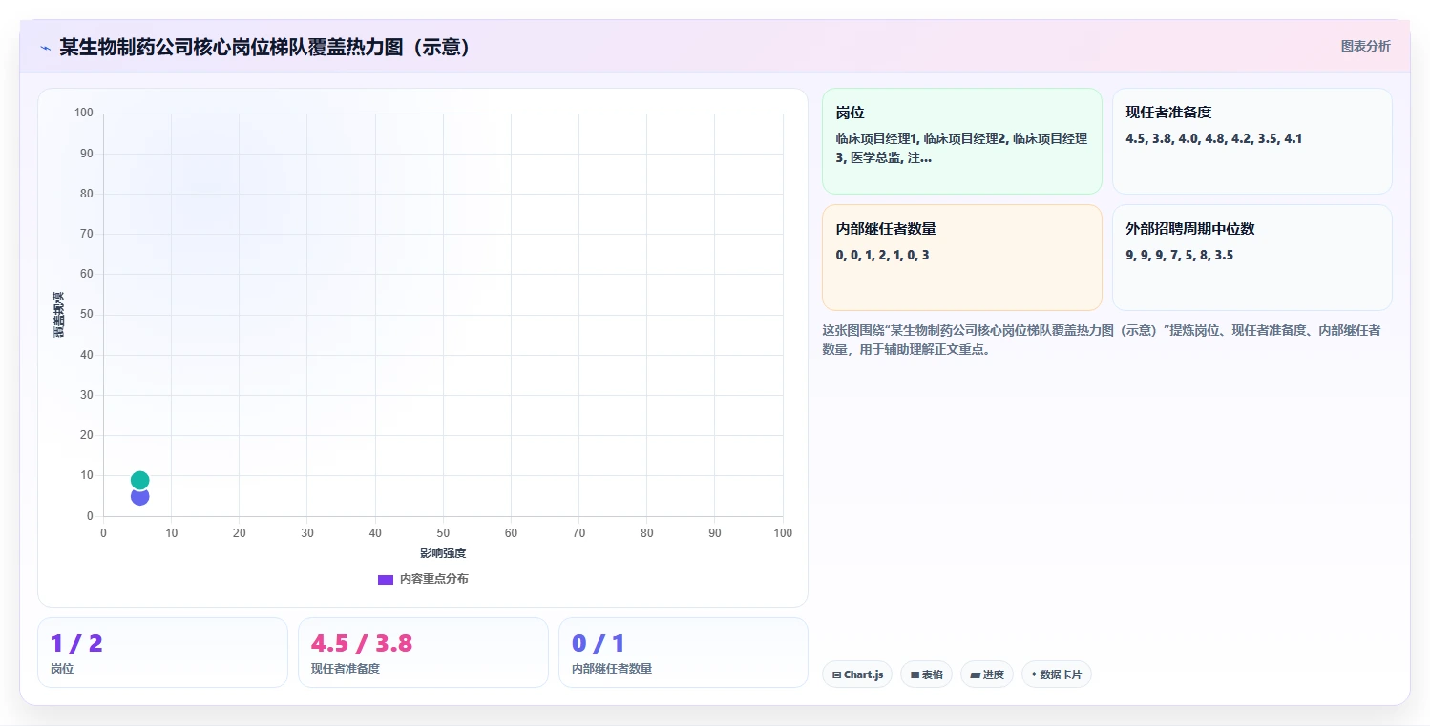Open the 内部继任者数量 data card
1430x726 pixels.
coord(961,258)
